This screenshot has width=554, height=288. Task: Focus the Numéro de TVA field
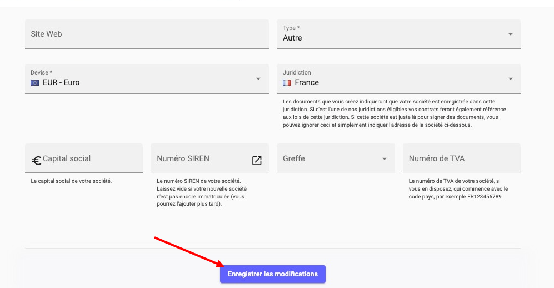[x=461, y=158]
